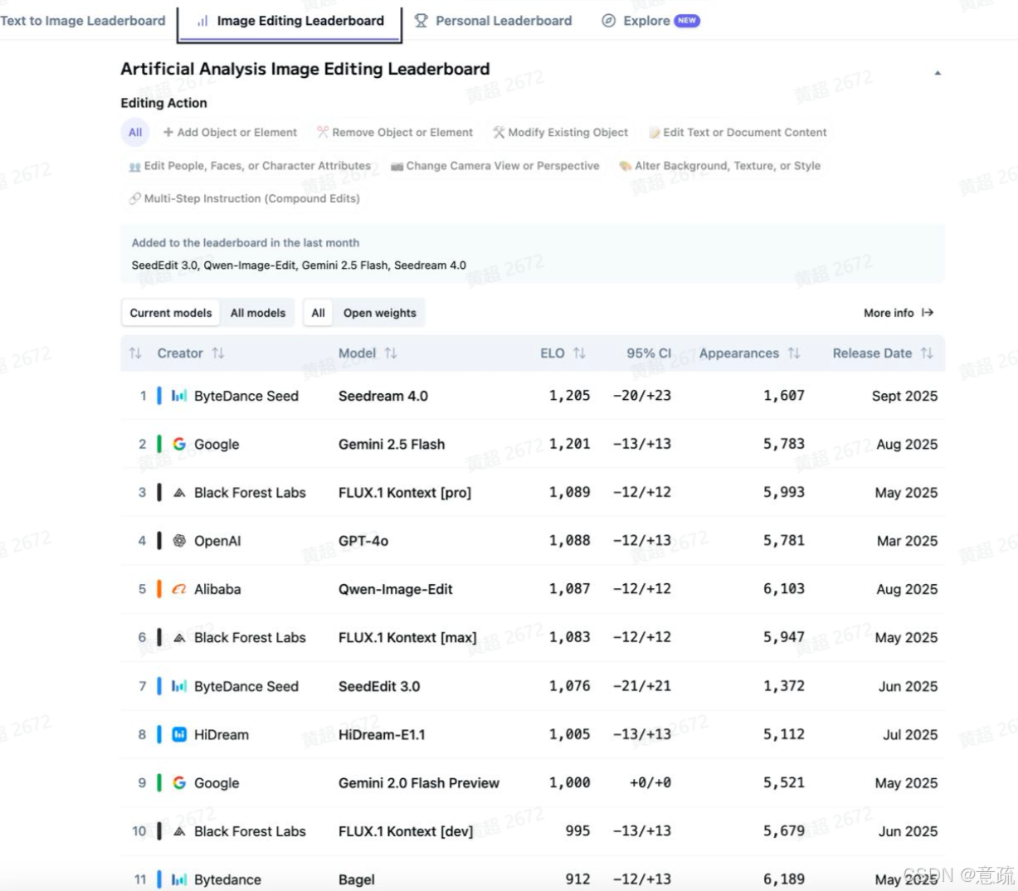The width and height of the screenshot is (1018, 891).
Task: Collapse the leaderboard section with the top-right arrow
Action: point(938,73)
